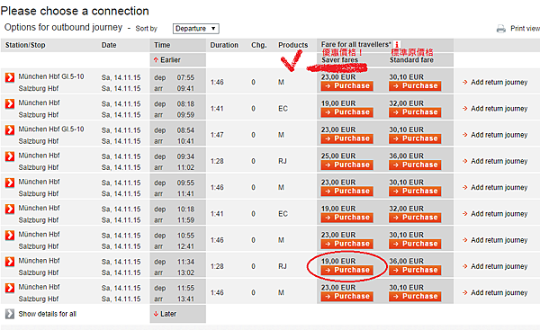Viewport: 540px width, 330px height.
Task: Click the Saver fares column label
Action: coord(340,60)
